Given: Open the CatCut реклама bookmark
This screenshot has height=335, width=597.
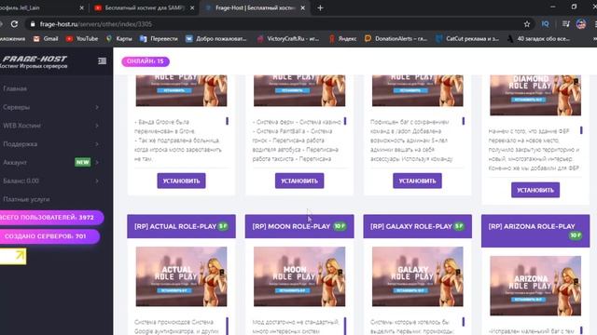Looking at the screenshot, I should (467, 39).
